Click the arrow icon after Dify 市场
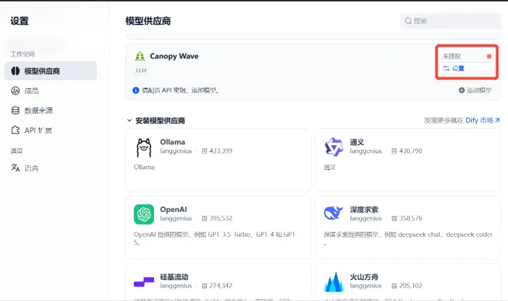The width and height of the screenshot is (508, 301). coord(498,121)
